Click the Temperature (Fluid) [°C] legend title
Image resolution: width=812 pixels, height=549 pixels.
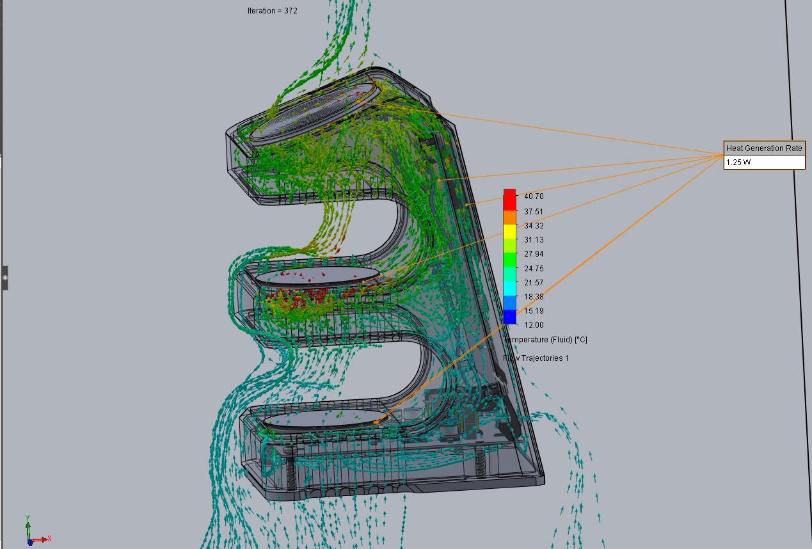[545, 340]
